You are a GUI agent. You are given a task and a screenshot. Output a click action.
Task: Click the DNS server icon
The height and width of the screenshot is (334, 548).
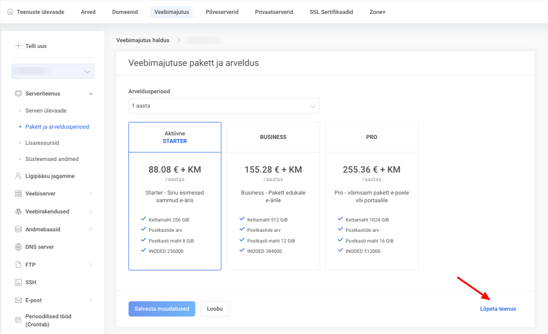click(18, 247)
